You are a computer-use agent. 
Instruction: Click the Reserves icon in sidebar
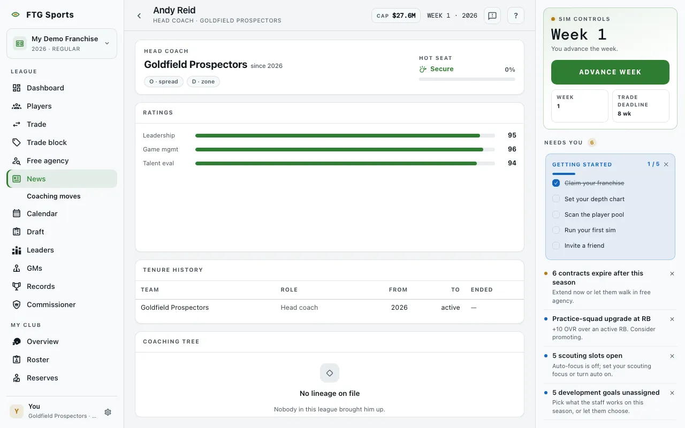coord(17,378)
